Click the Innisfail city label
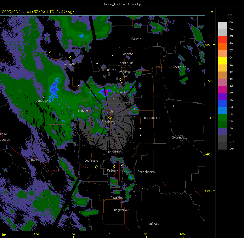Viewport: 244px width, 238px height. pos(118,92)
